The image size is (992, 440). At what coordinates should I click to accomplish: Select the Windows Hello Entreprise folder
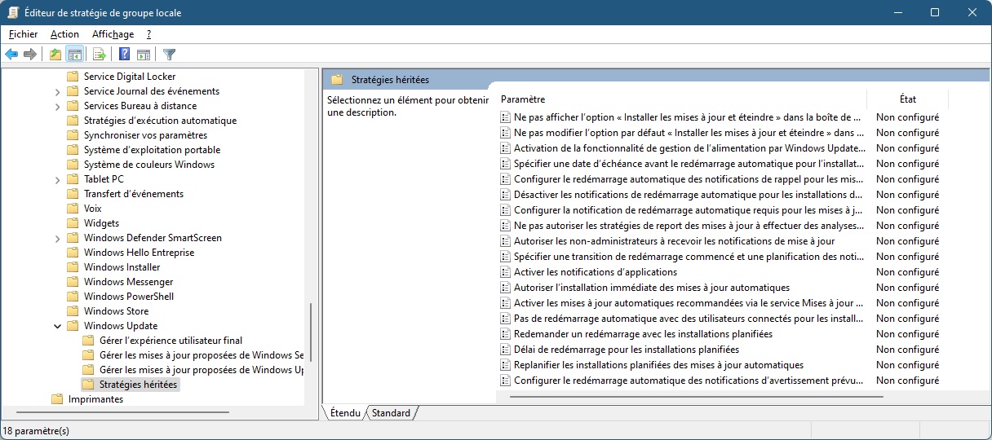[x=139, y=253]
